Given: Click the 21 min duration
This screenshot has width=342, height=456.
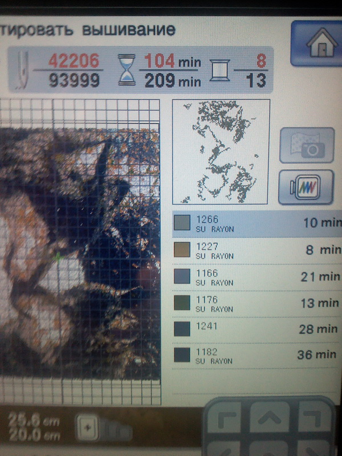Looking at the screenshot, I should 320,276.
